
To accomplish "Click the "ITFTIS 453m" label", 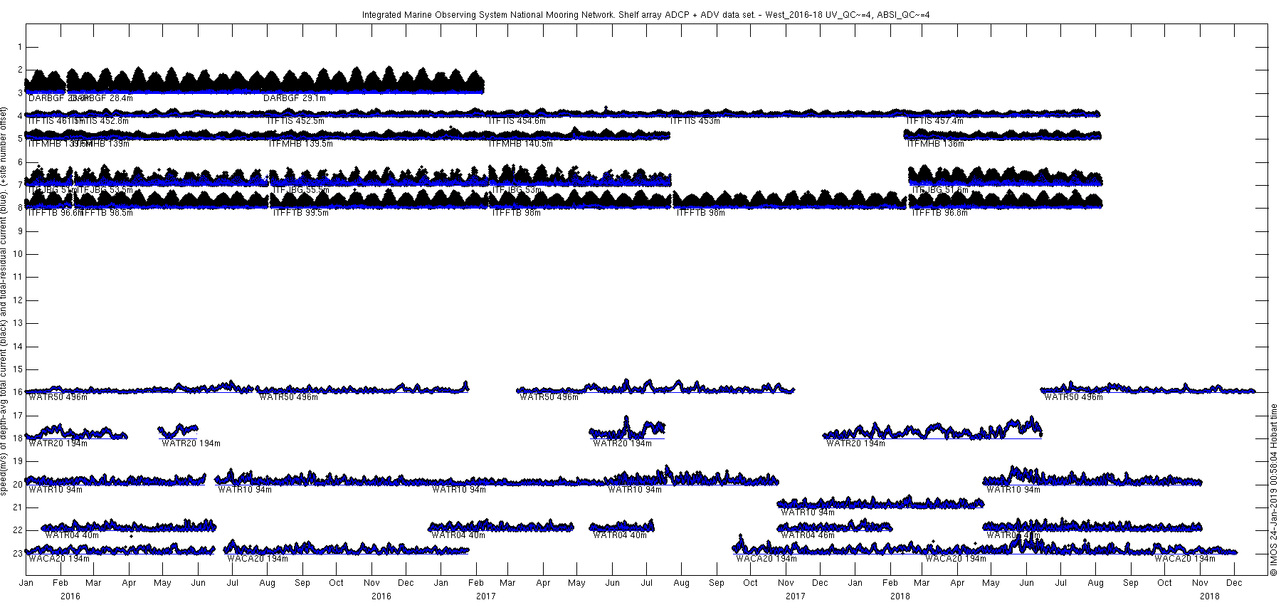I will point(695,121).
